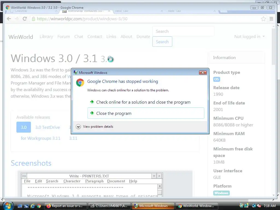Click the Chrome back arrow
This screenshot has height=210, width=280.
point(9,19)
